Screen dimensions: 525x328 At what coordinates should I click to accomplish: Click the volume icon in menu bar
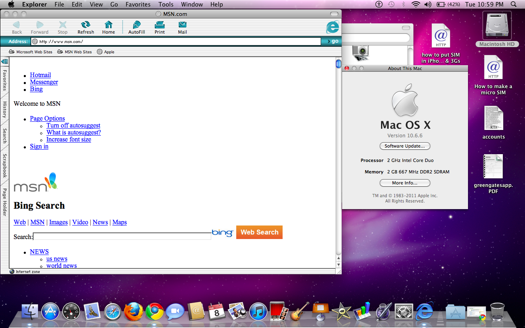point(428,5)
